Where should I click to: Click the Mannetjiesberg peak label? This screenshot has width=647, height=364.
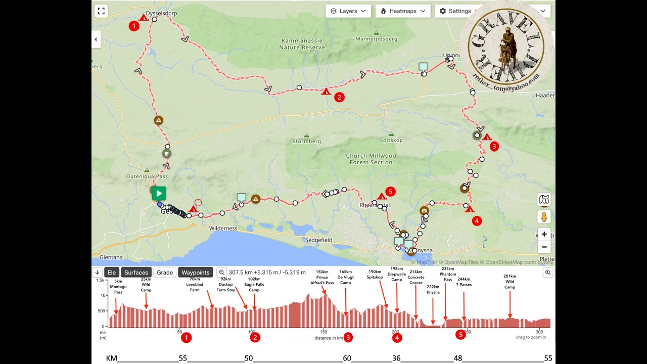(x=377, y=39)
